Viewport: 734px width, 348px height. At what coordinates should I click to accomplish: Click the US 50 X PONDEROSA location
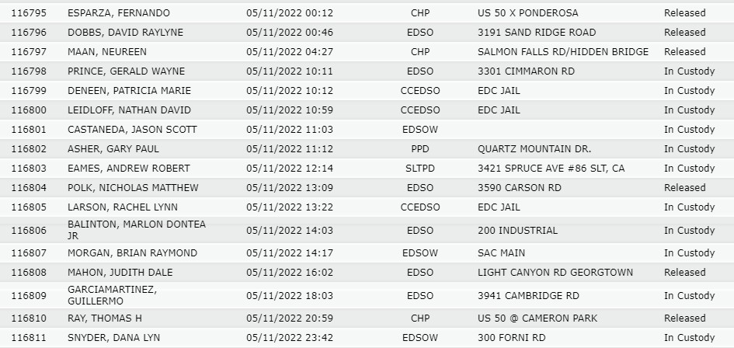tap(527, 13)
